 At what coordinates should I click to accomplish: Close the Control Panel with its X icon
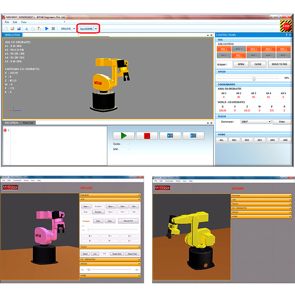pyautogui.click(x=290, y=35)
